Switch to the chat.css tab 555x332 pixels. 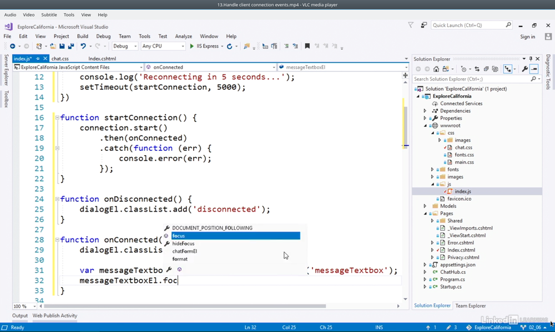click(60, 59)
